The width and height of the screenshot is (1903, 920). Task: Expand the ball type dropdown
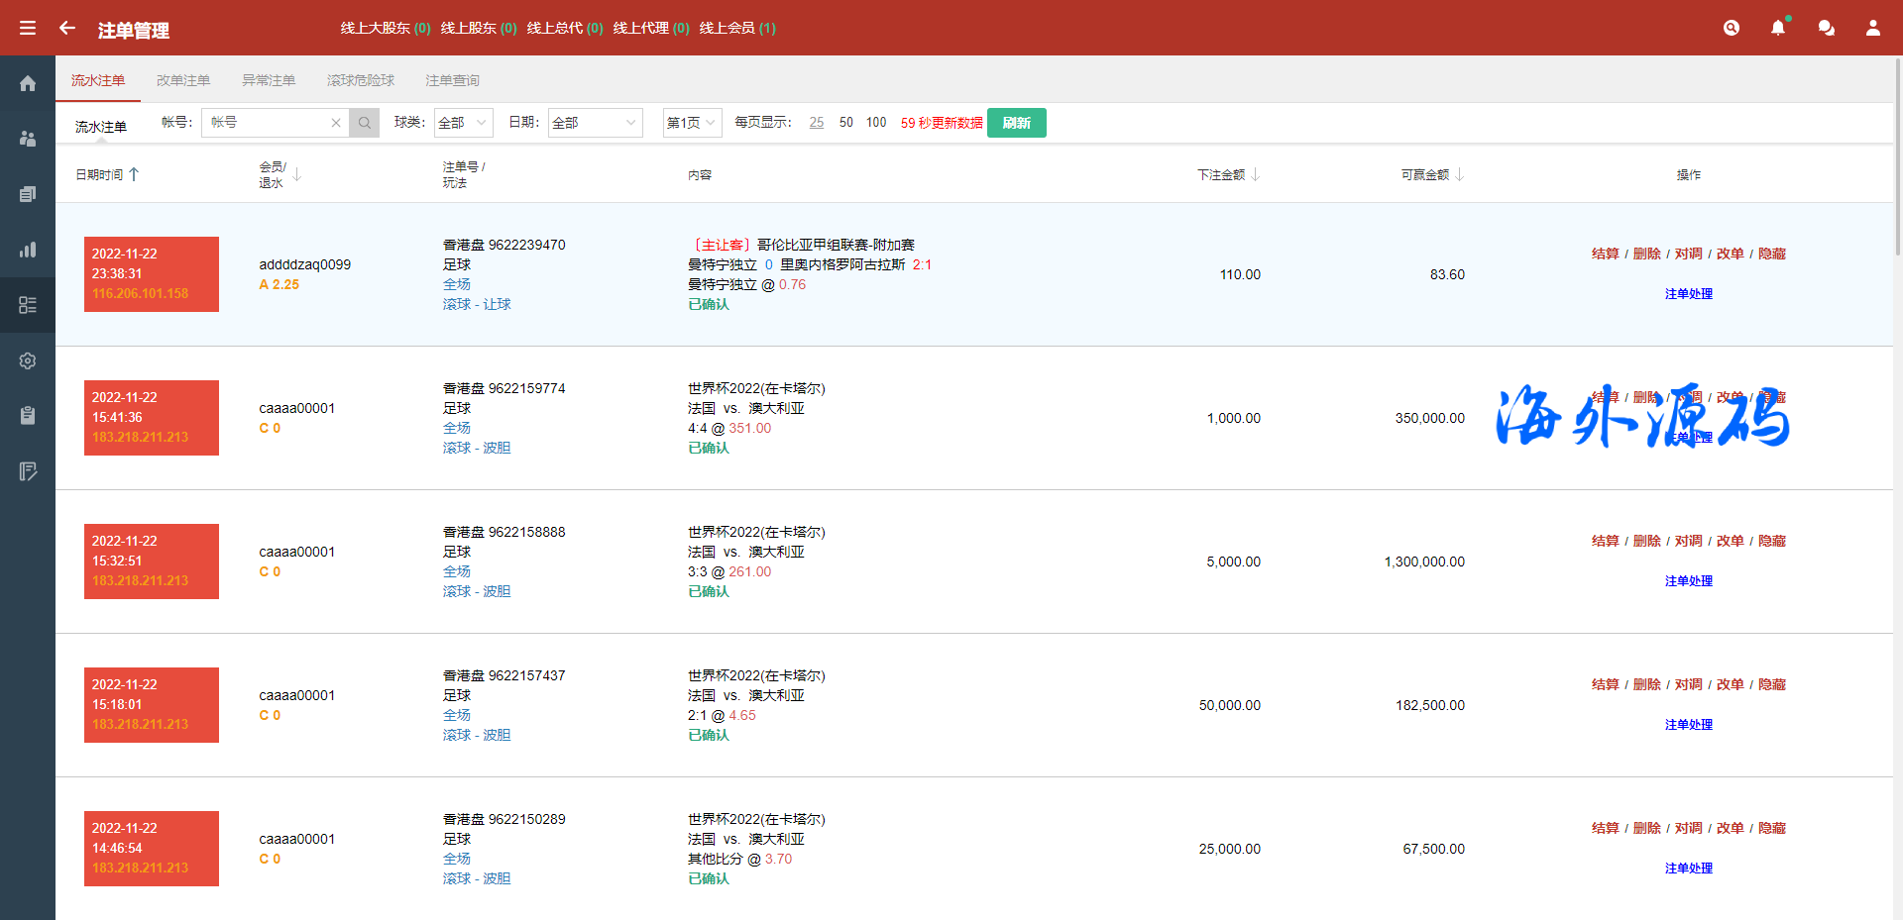463,123
